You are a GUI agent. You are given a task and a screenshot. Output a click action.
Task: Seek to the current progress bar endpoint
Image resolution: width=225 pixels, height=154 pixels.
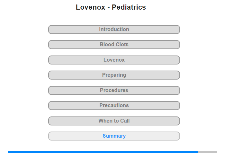click(x=197, y=152)
